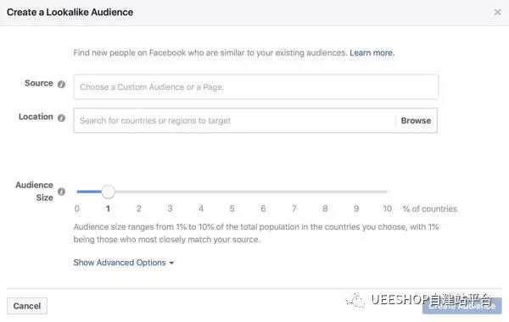Click the Source info icon
509x322 pixels.
61,84
